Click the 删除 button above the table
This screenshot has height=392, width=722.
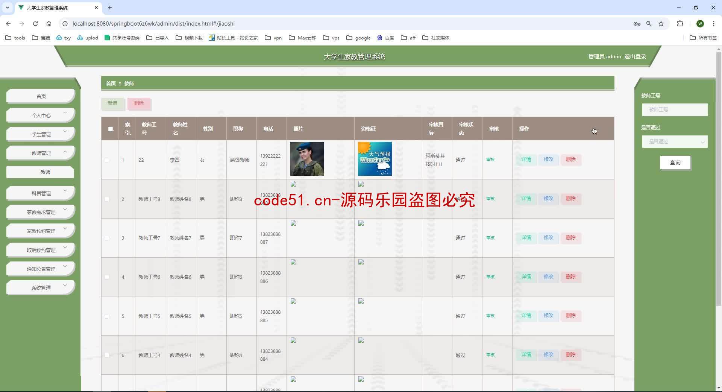click(139, 103)
